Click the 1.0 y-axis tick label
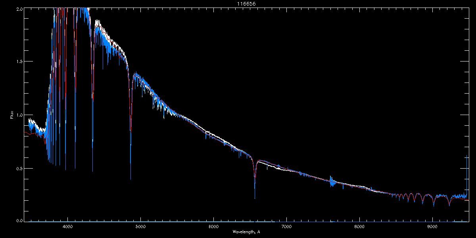The width and height of the screenshot is (476, 238). (19, 115)
